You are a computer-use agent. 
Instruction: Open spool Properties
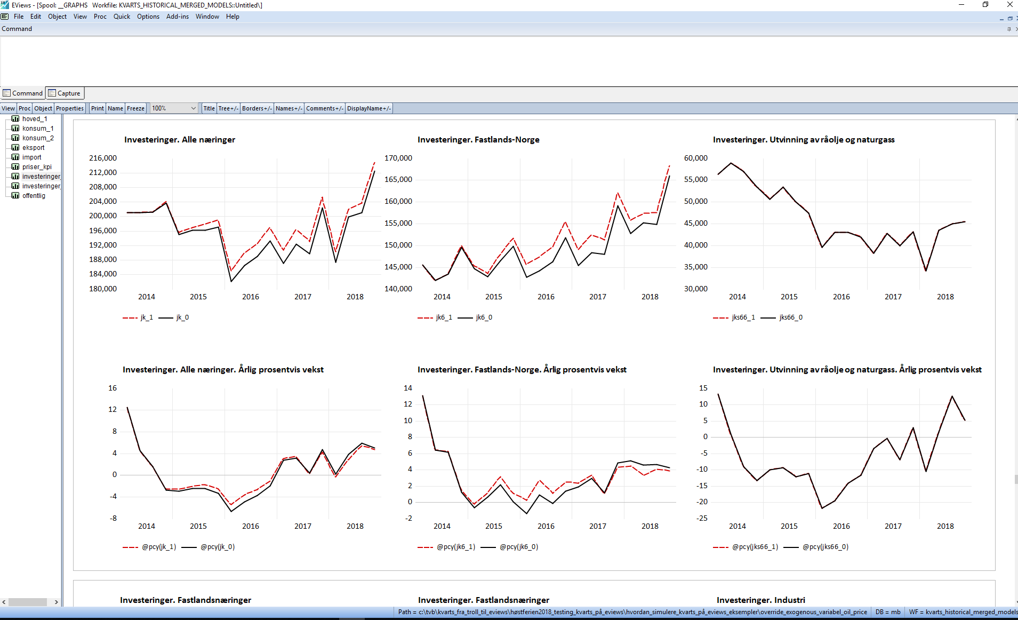coord(70,108)
